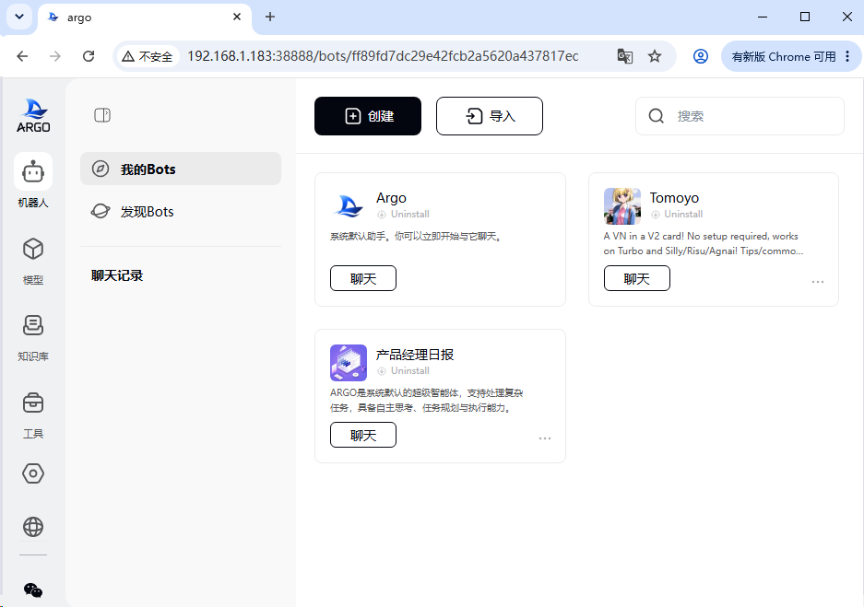Click the Tomoyo bot title
This screenshot has width=864, height=607.
point(674,198)
